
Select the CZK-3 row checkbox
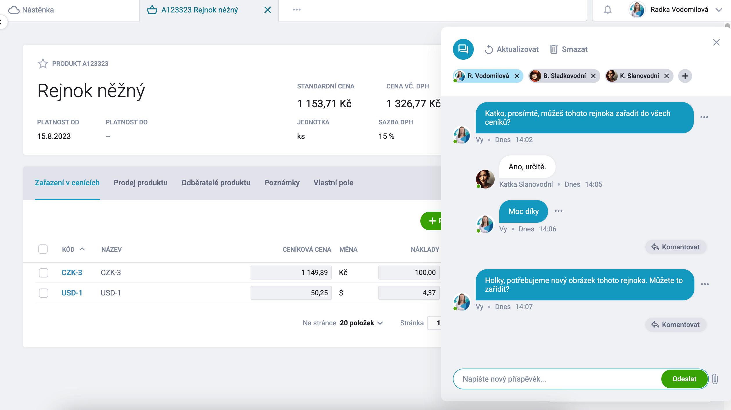pos(44,273)
